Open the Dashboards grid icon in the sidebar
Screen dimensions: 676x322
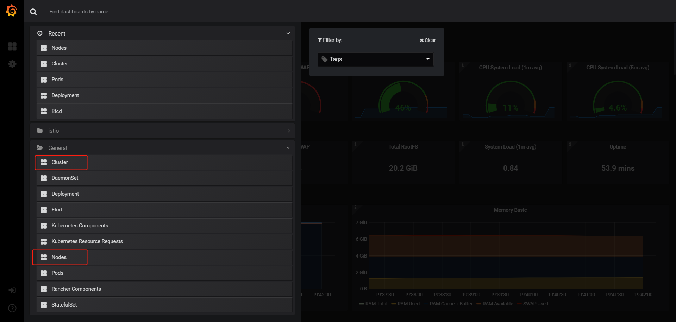[x=12, y=46]
